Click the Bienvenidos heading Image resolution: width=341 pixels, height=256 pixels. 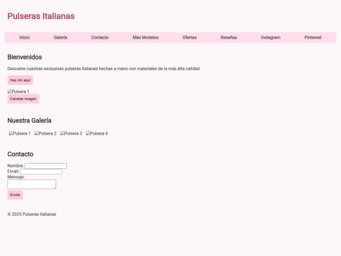[25, 57]
